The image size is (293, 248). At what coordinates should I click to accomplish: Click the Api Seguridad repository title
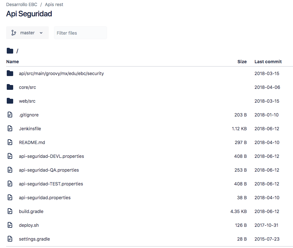pos(29,14)
